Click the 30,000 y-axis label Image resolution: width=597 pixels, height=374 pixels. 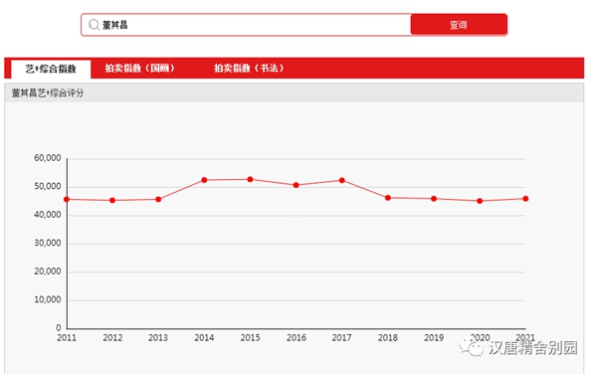(47, 243)
